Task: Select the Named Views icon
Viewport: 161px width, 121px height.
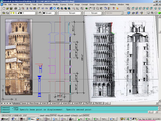Action: (x=128, y=8)
